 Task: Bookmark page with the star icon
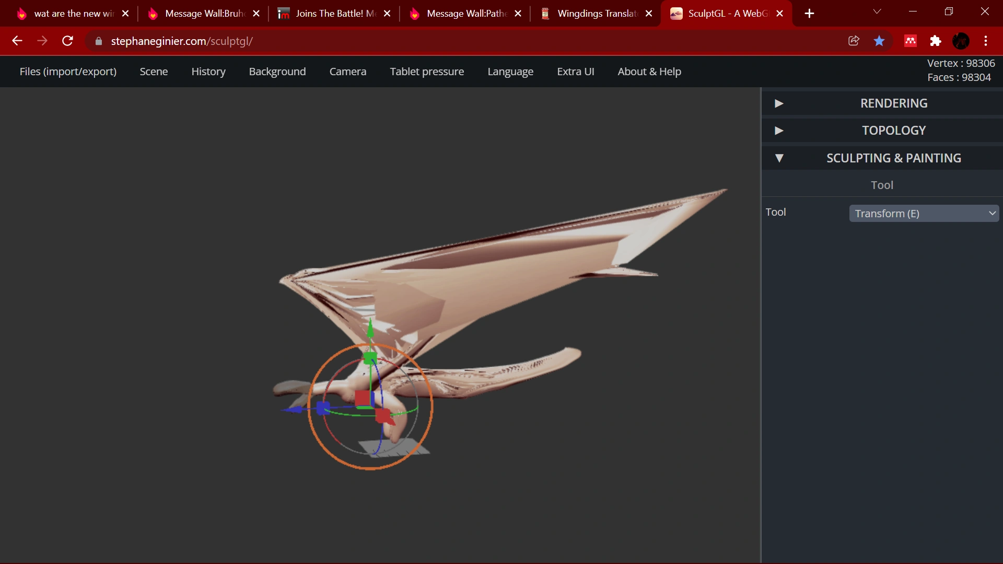click(879, 41)
